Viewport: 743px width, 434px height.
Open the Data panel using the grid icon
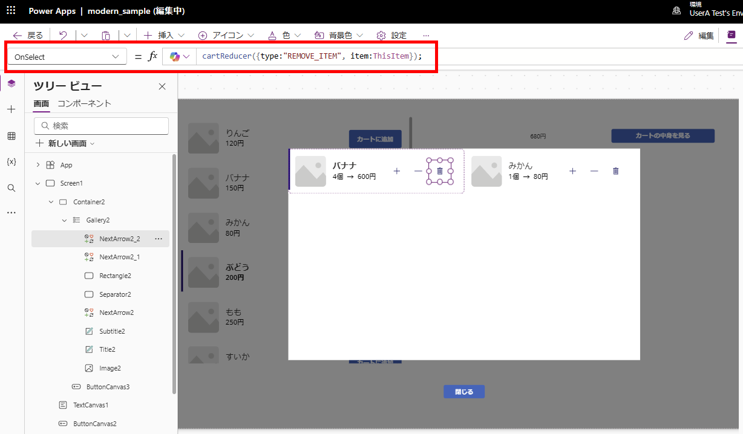click(x=11, y=135)
